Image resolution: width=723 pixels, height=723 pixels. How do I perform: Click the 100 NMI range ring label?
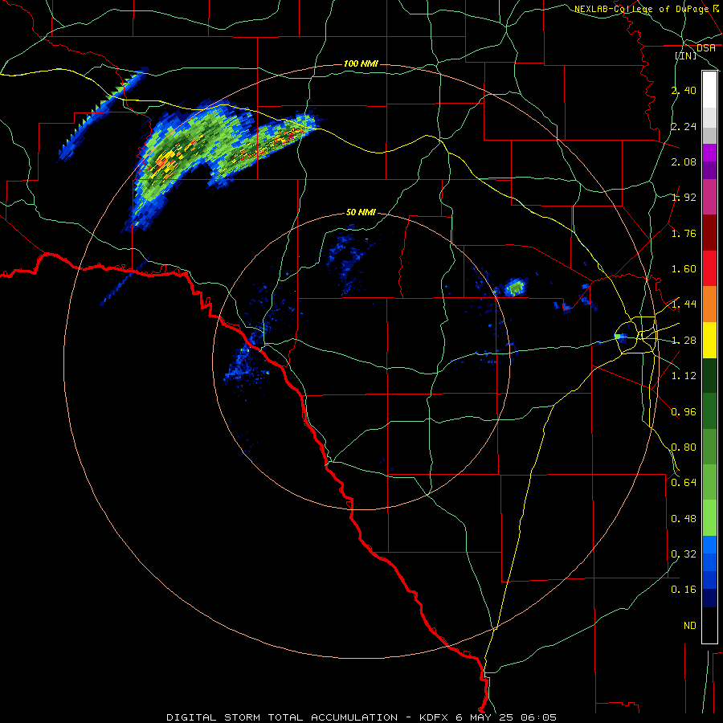point(361,63)
